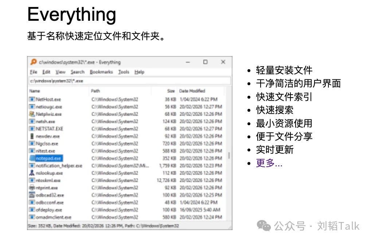Click the search box containing c:\windows\system32\*.exe

(x=130, y=81)
